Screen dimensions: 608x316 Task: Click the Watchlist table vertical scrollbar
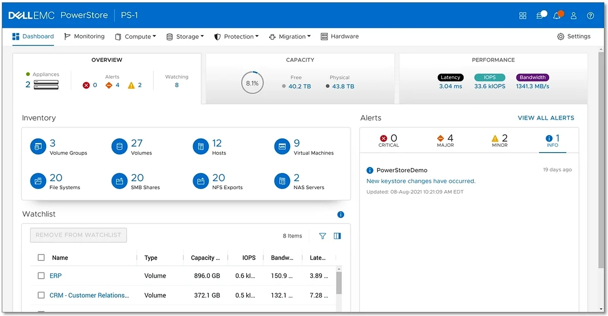tap(339, 283)
